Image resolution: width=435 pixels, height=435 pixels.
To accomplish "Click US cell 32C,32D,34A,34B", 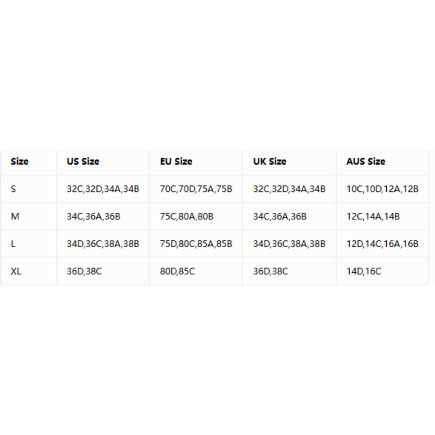I will [x=103, y=189].
